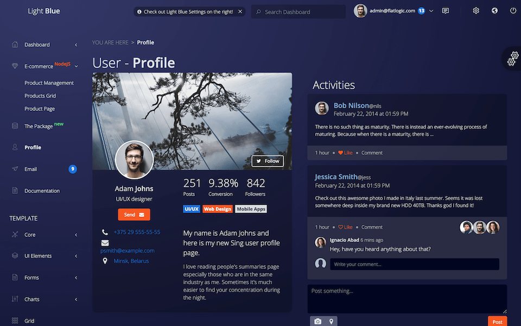This screenshot has height=326, width=521.
Task: Follow Adam Johns on Twitter
Action: pos(267,161)
